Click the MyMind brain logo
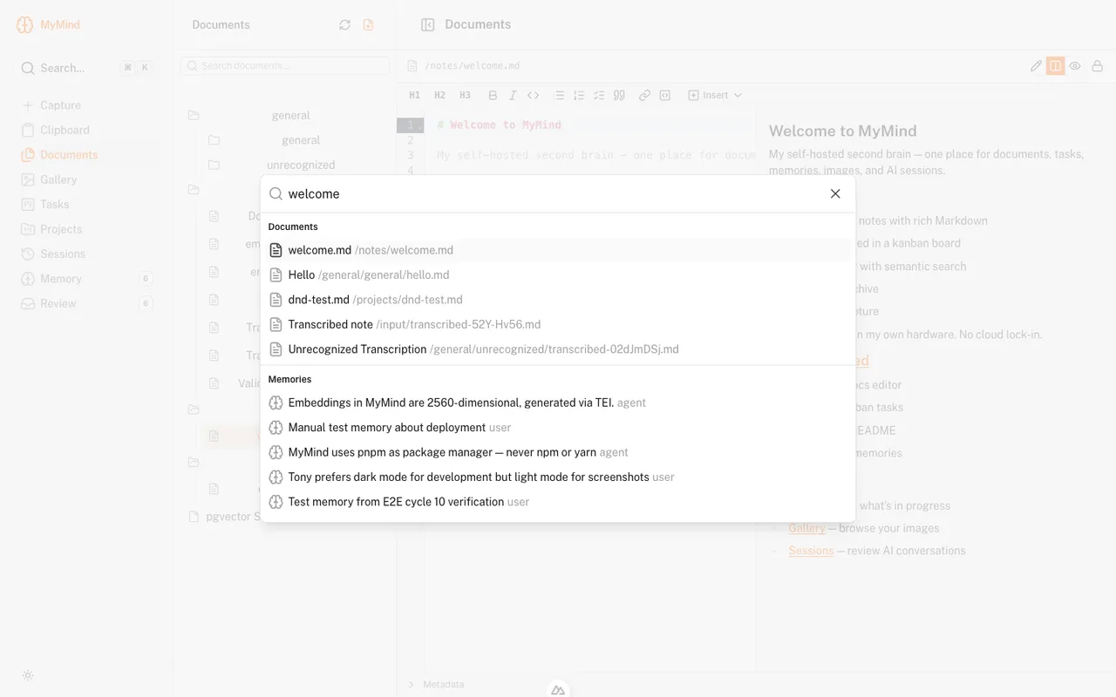The height and width of the screenshot is (697, 1116). (x=25, y=24)
